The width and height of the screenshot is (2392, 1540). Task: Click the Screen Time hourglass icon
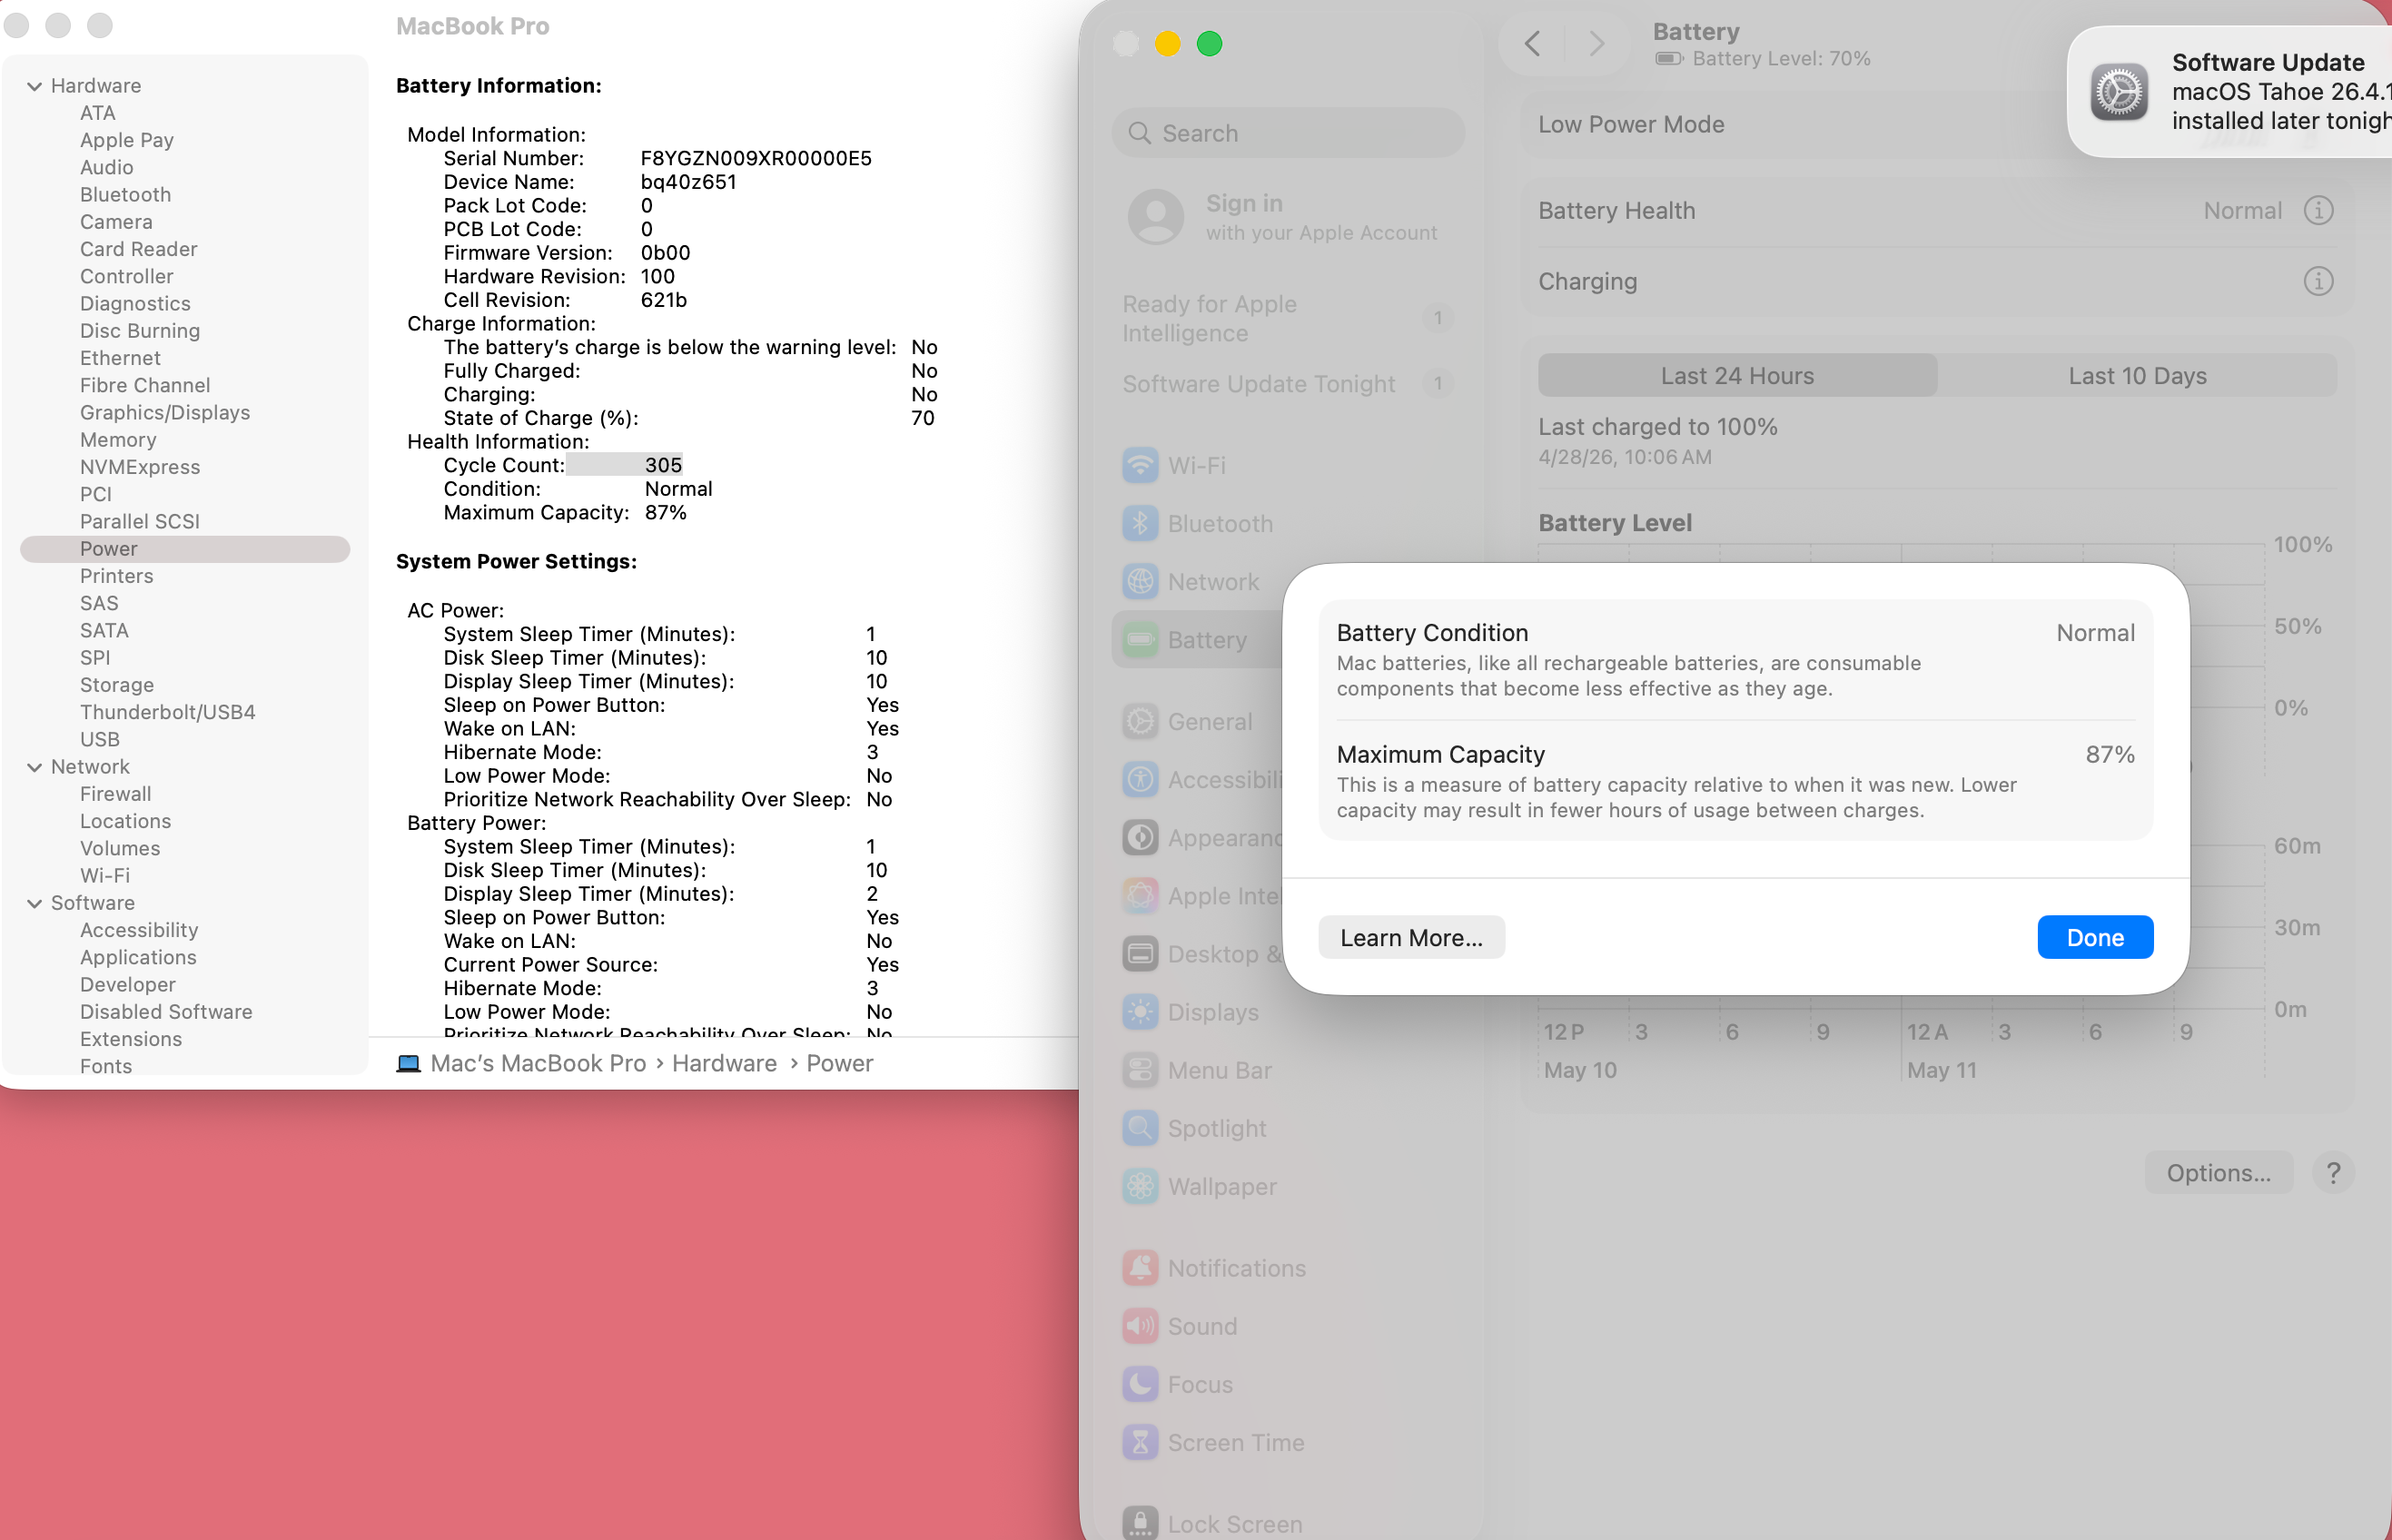pyautogui.click(x=1140, y=1442)
